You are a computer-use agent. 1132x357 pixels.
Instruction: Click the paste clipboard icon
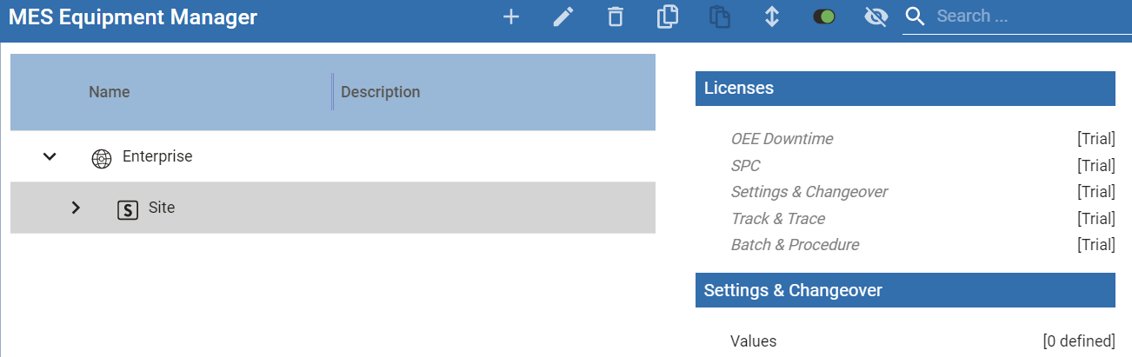click(719, 17)
